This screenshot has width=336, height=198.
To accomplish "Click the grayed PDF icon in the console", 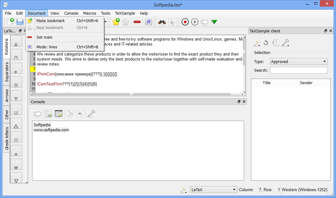I will [x=70, y=113].
